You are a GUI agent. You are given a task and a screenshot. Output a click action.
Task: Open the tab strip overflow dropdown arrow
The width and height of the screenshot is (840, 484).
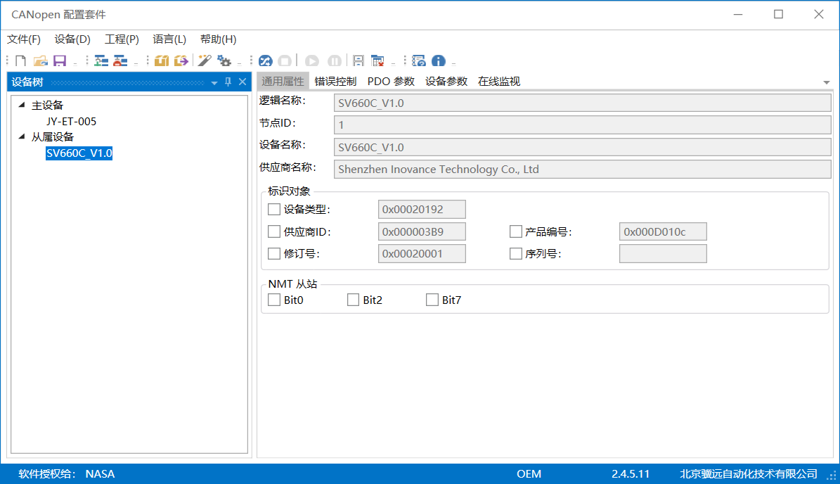point(827,82)
